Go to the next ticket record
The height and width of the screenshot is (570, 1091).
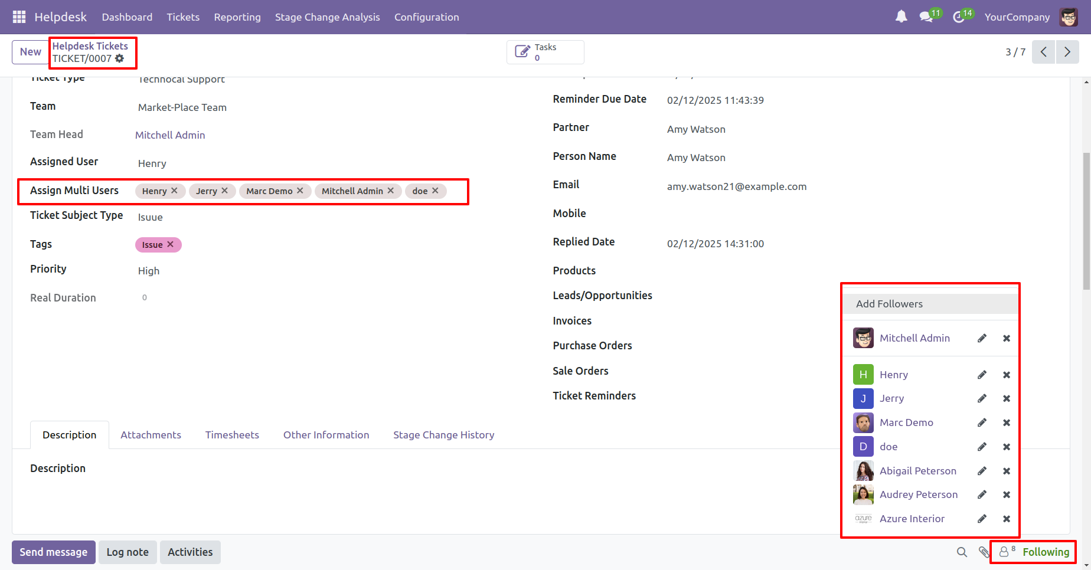(x=1067, y=52)
